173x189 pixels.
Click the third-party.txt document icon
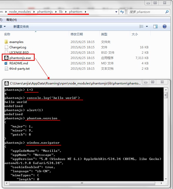pos(7,68)
